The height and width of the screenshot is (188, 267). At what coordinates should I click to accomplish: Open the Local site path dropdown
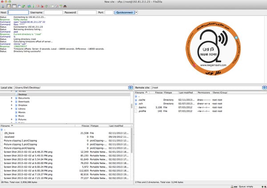130,88
